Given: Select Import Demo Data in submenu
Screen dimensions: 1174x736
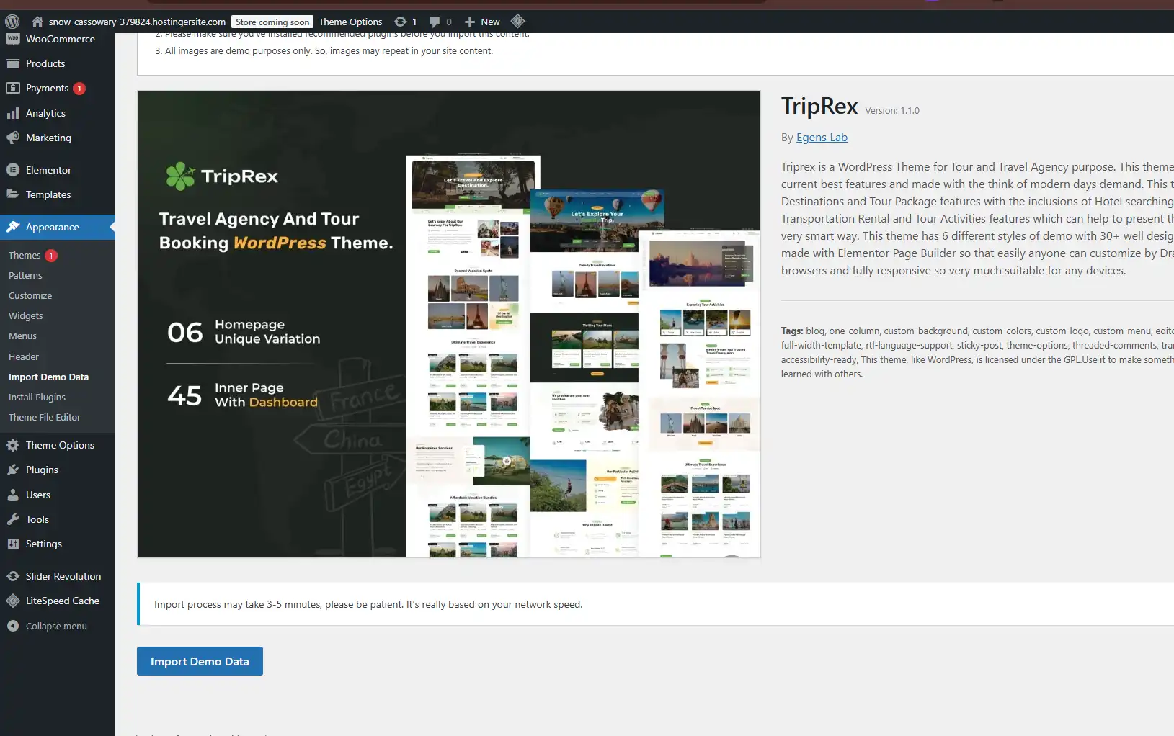Looking at the screenshot, I should (48, 377).
